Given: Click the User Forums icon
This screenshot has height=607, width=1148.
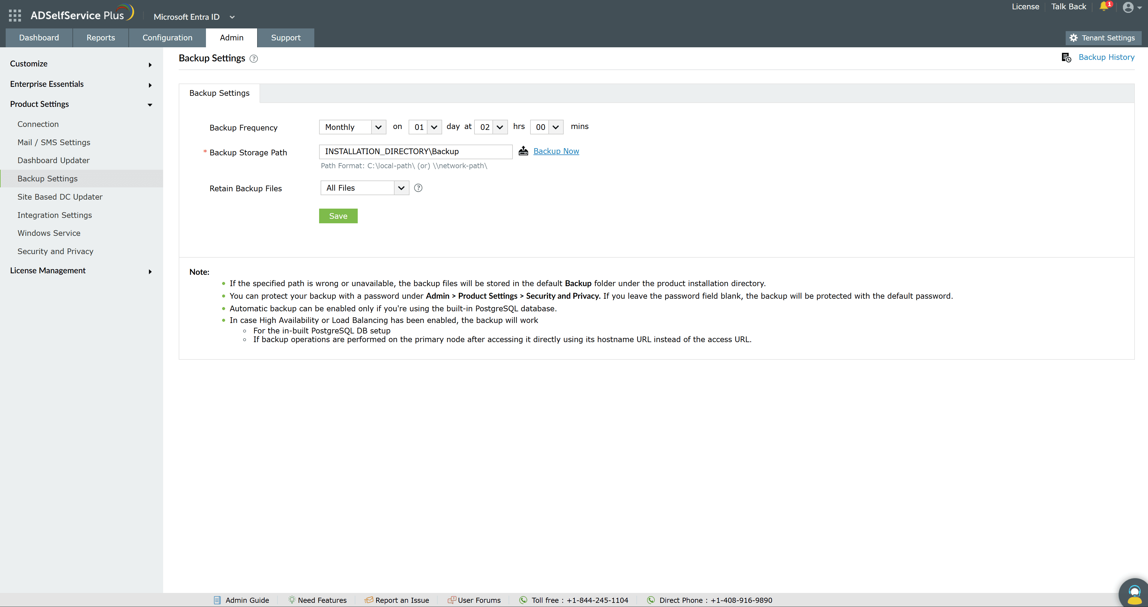Looking at the screenshot, I should point(451,600).
